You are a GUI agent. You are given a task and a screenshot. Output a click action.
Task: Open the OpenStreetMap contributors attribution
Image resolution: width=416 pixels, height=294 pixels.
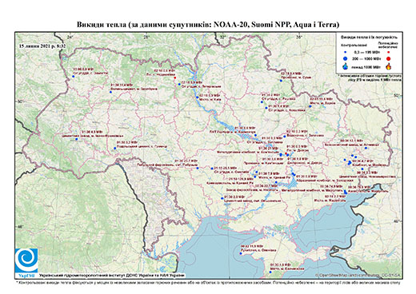tap(358, 275)
